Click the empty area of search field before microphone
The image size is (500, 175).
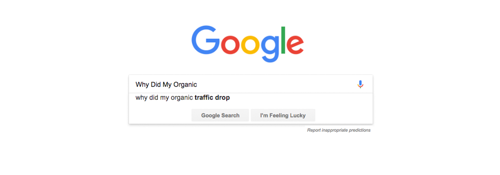(x=275, y=84)
